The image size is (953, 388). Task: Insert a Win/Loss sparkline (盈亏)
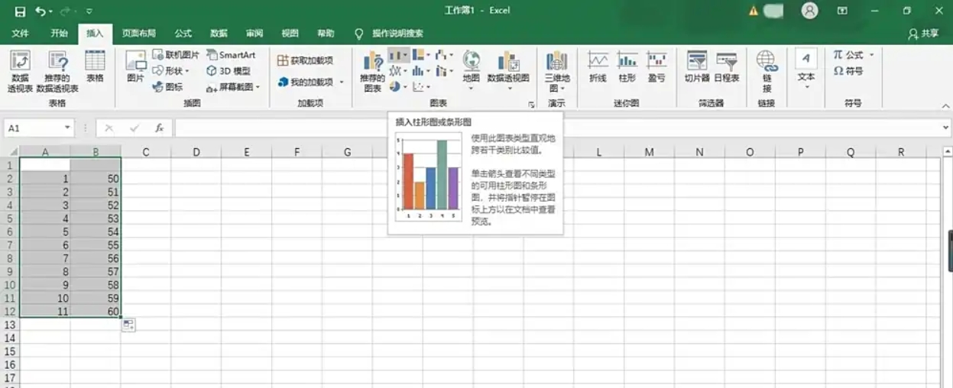pyautogui.click(x=656, y=67)
